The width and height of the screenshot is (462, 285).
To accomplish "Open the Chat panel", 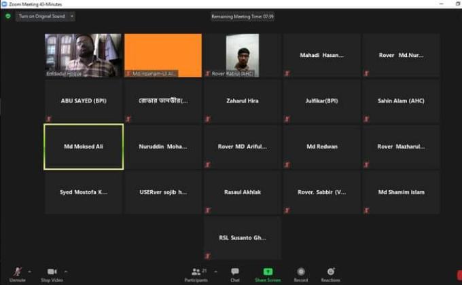I will coord(235,274).
